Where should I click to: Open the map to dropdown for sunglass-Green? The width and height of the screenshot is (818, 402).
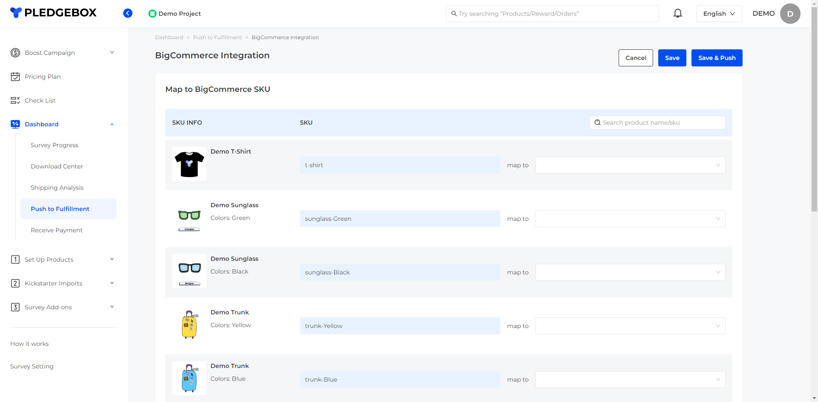click(630, 219)
